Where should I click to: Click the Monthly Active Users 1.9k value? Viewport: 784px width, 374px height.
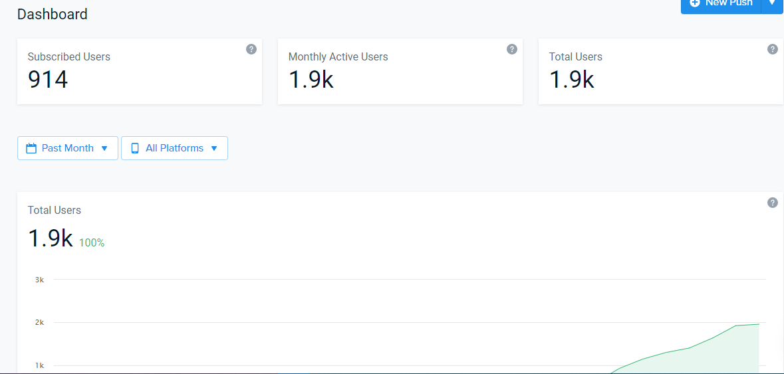[x=311, y=80]
